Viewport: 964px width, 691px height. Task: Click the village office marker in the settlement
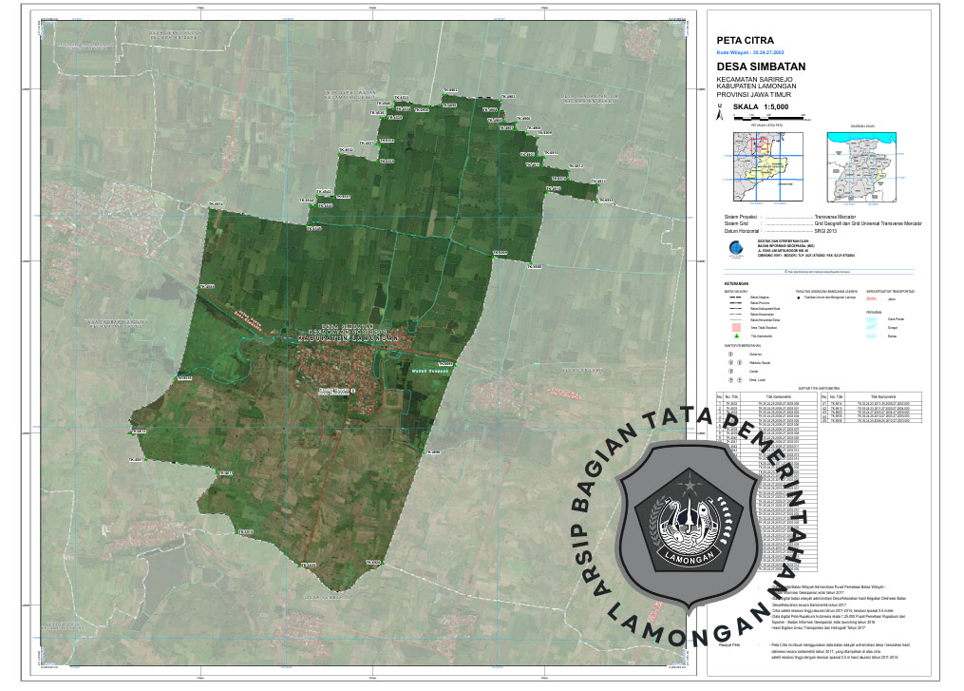pyautogui.click(x=352, y=390)
